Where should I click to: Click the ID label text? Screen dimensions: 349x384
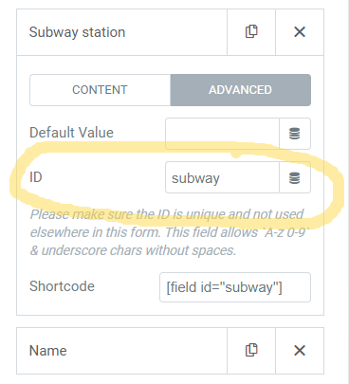pyautogui.click(x=36, y=177)
